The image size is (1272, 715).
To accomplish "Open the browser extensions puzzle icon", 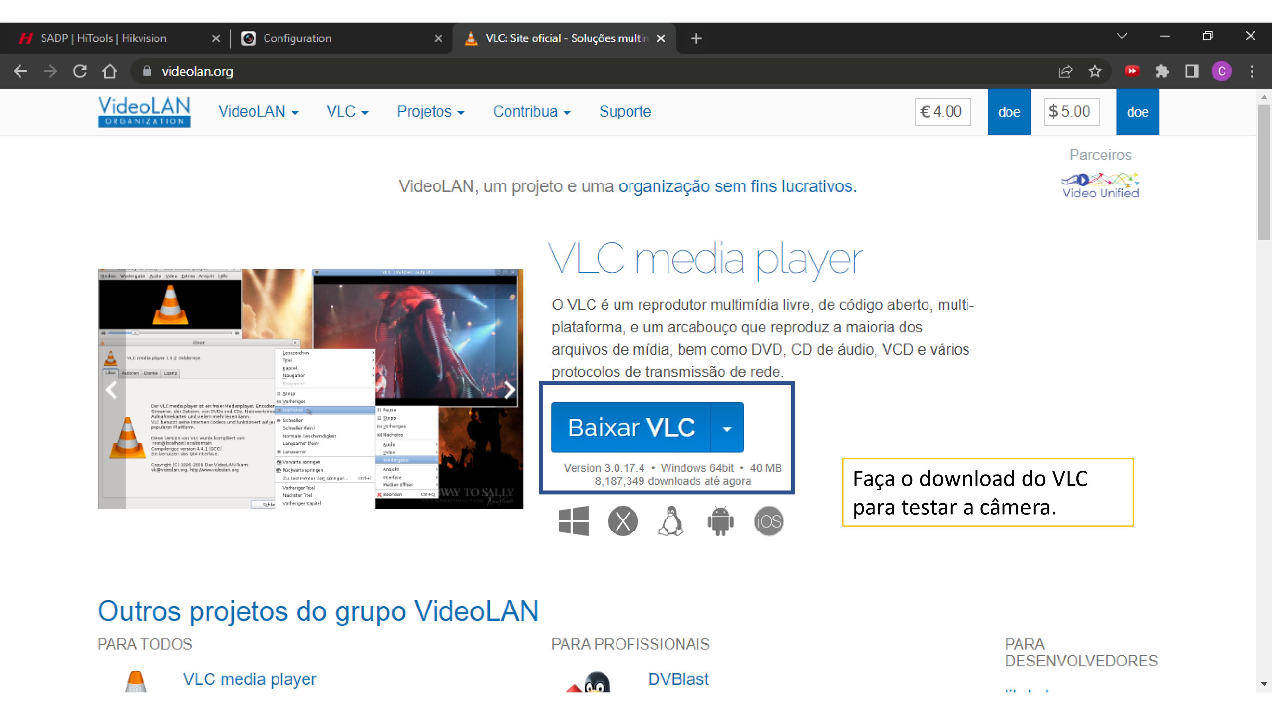I will [1162, 71].
